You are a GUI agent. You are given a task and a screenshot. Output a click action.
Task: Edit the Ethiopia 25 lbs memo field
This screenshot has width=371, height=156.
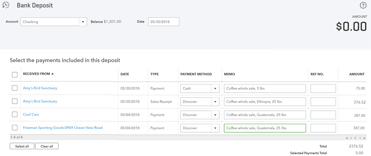point(265,102)
